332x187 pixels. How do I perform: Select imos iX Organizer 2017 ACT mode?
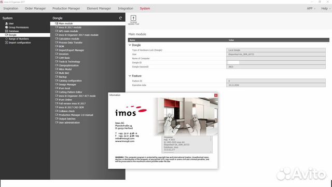(77, 96)
